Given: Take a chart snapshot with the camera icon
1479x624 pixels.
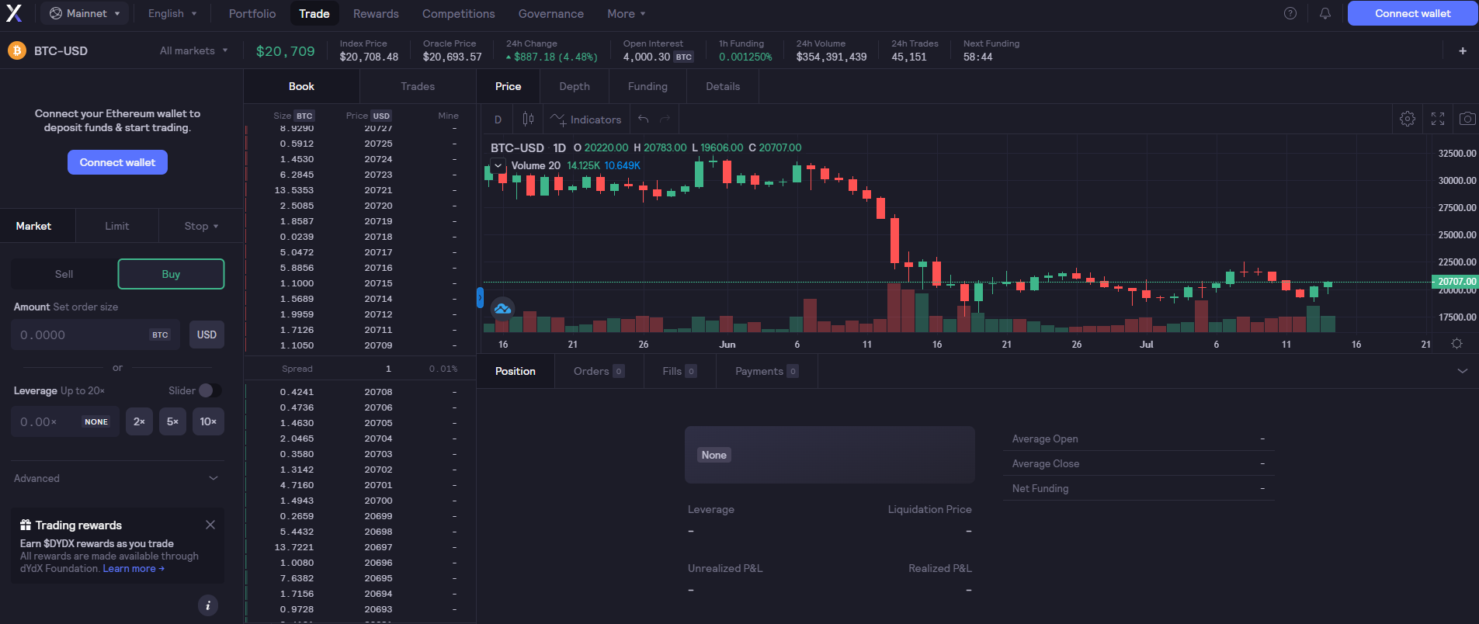Looking at the screenshot, I should coord(1467,119).
